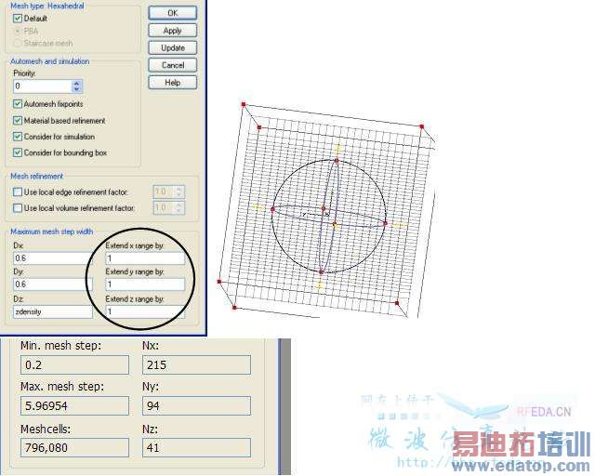Toggle Consider for bounding box checkbox
Viewport: 595px width, 476px height.
(18, 152)
